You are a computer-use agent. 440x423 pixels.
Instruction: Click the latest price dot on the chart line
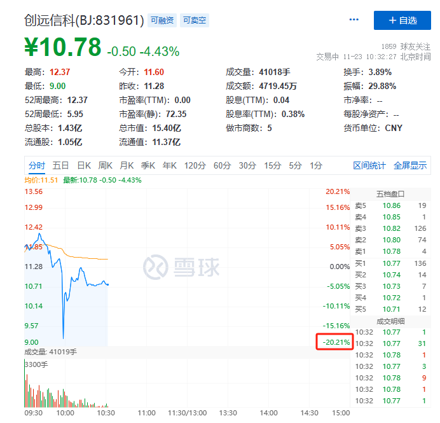(x=107, y=284)
